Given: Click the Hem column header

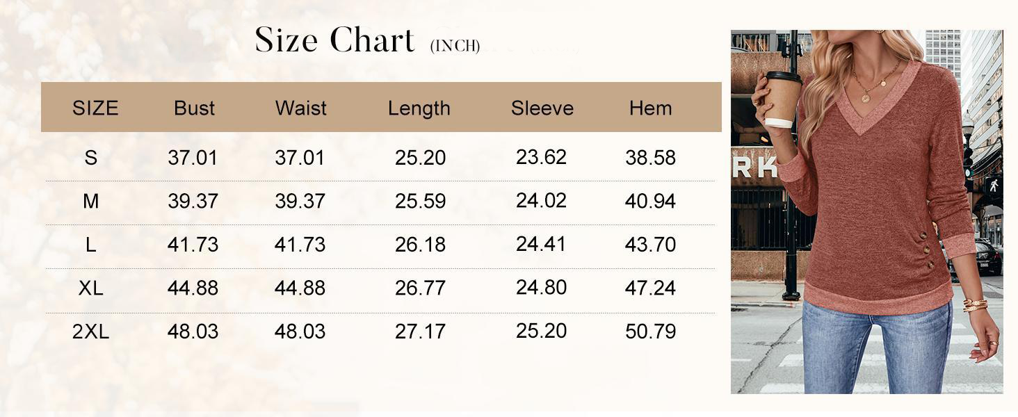Looking at the screenshot, I should (x=650, y=108).
